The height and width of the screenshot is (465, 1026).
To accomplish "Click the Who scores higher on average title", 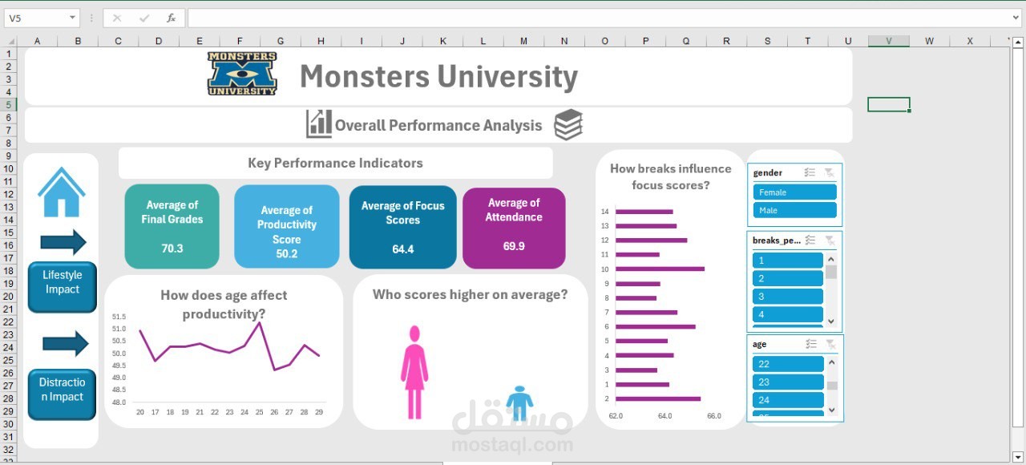I will click(470, 295).
